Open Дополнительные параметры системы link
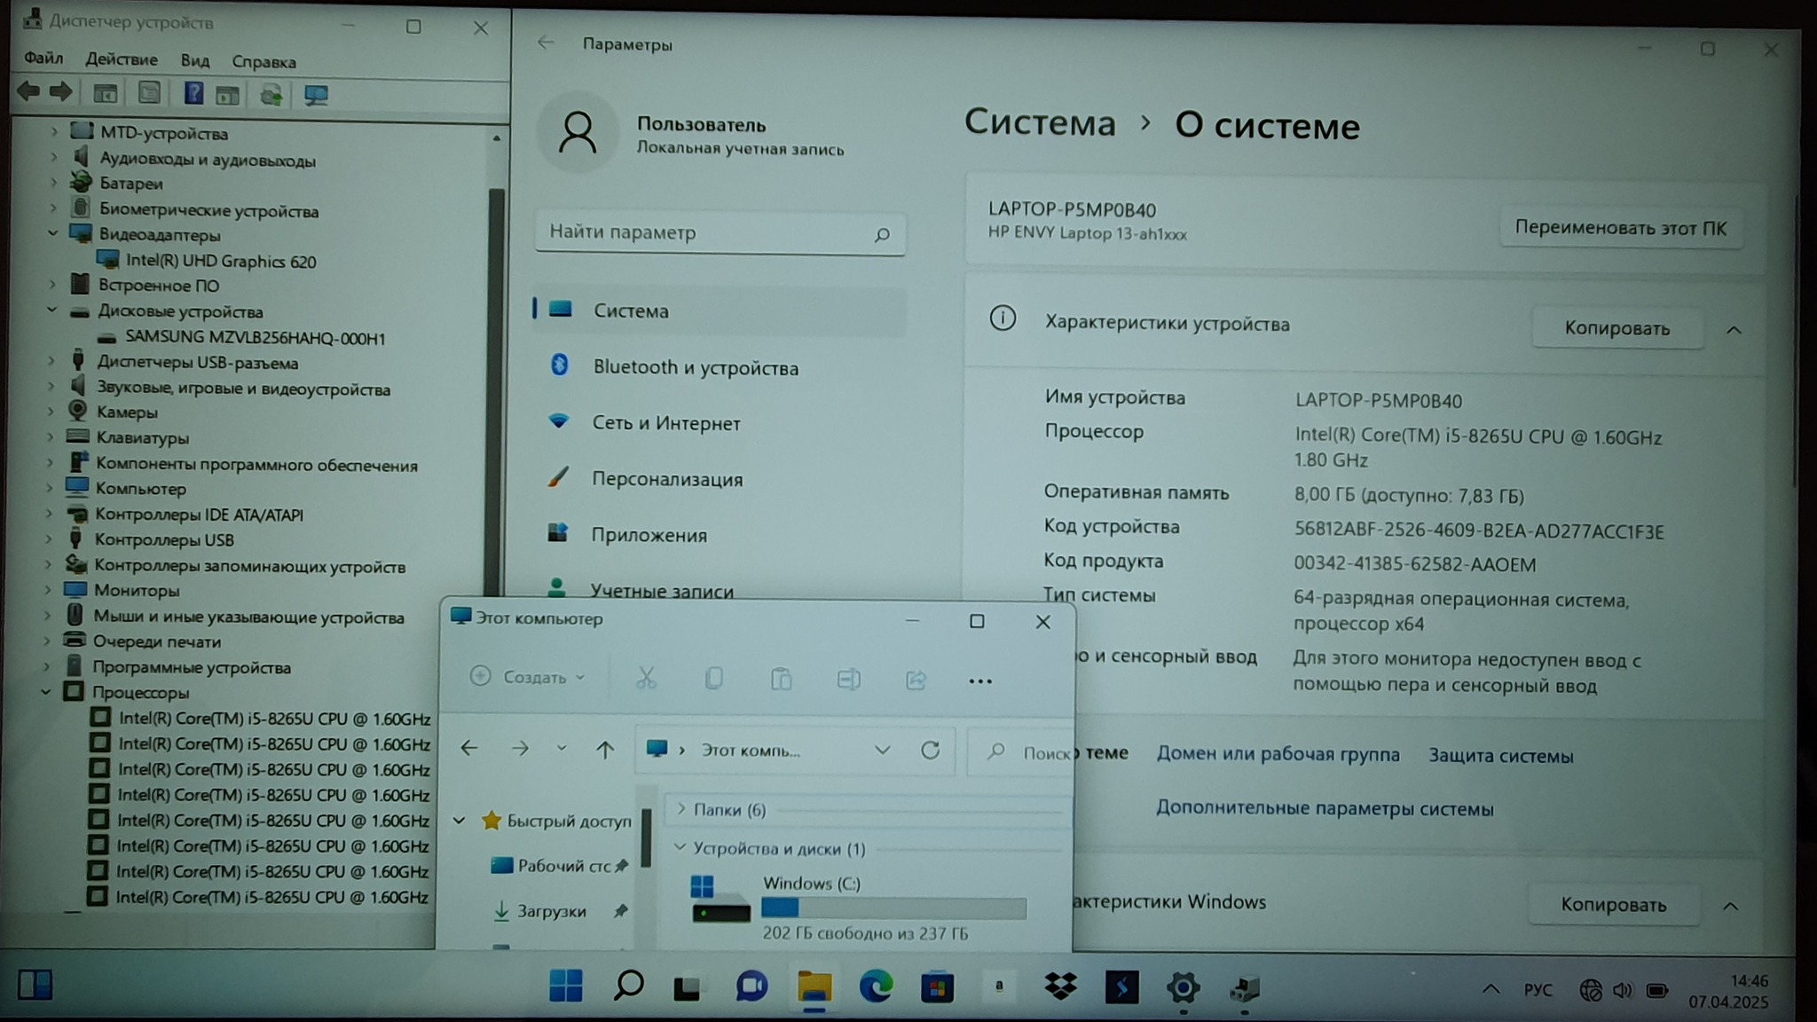Viewport: 1817px width, 1022px height. [x=1324, y=808]
